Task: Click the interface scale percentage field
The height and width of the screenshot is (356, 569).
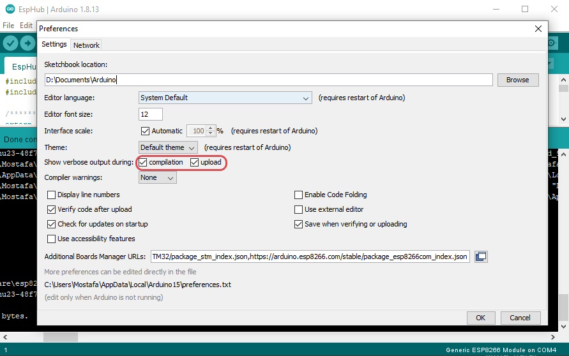Action: coord(197,131)
